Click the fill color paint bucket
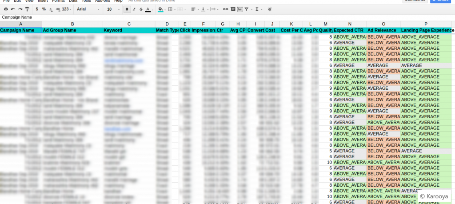This screenshot has width=455, height=204. (160, 9)
